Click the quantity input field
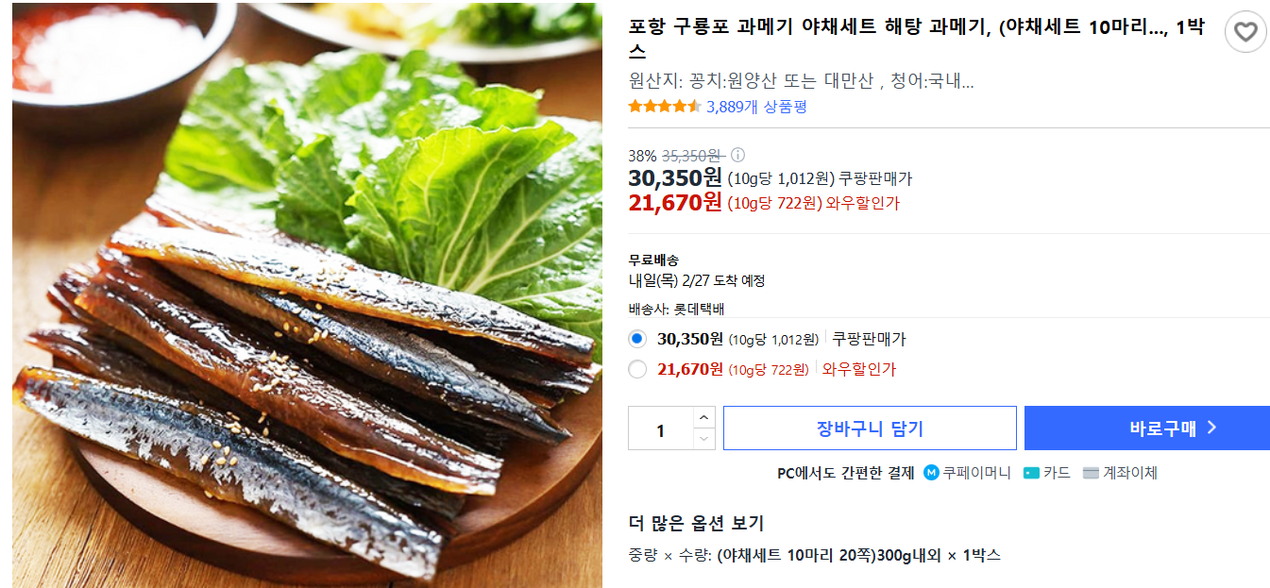Viewport: 1270px width, 588px height. 661,429
